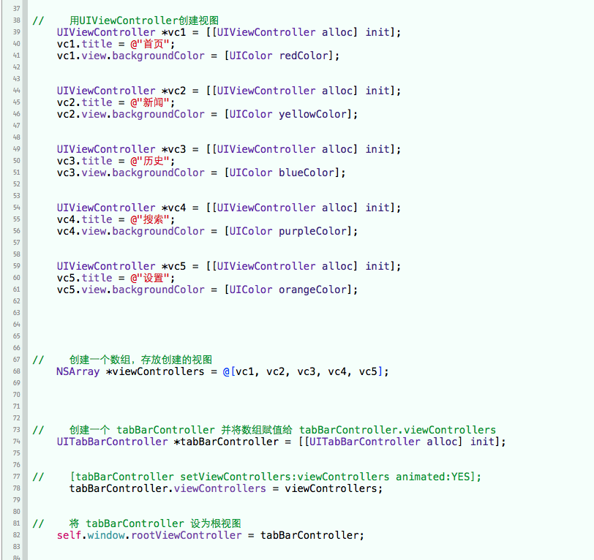Click 'tabBarController.viewControllers' on line 78

(x=168, y=488)
